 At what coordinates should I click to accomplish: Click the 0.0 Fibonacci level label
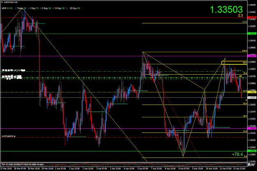pos(245,157)
